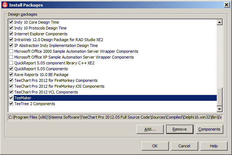Uncheck the TeeMaker package checkbox
Image resolution: width=232 pixels, height=155 pixels.
(11, 98)
